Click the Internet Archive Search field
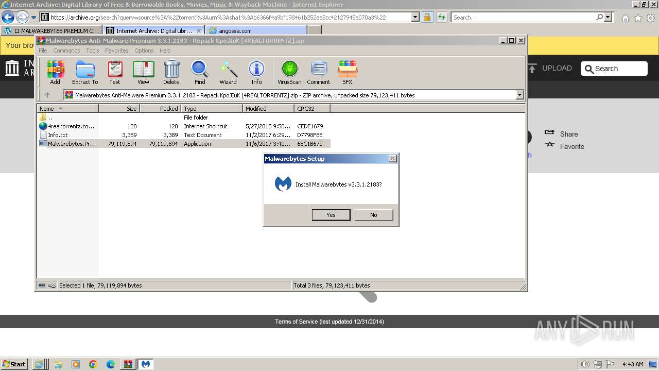659x371 pixels. coord(614,69)
